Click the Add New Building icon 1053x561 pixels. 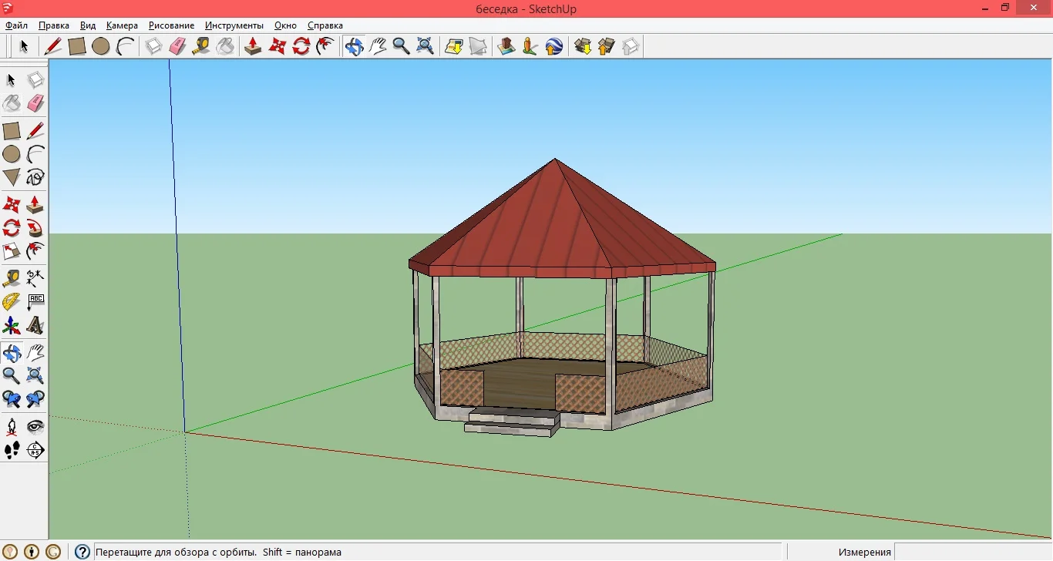pyautogui.click(x=506, y=46)
